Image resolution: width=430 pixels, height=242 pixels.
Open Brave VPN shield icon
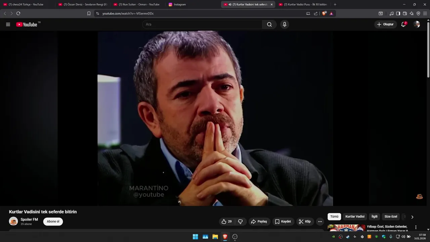pos(418,13)
